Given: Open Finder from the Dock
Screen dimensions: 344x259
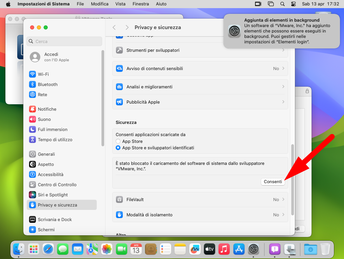Looking at the screenshot, I should (x=19, y=249).
